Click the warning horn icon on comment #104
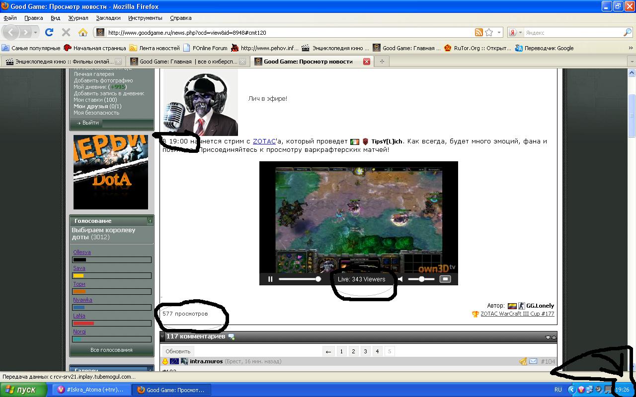The height and width of the screenshot is (397, 636). (x=523, y=361)
